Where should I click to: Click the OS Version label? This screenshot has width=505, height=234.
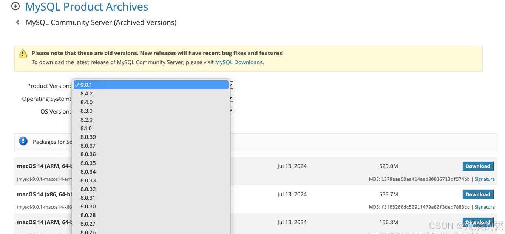point(56,112)
